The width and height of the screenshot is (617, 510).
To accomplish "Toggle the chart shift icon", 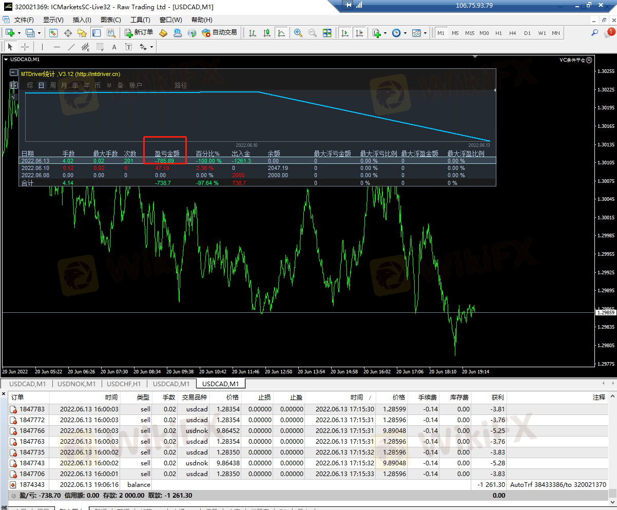I will tap(359, 33).
